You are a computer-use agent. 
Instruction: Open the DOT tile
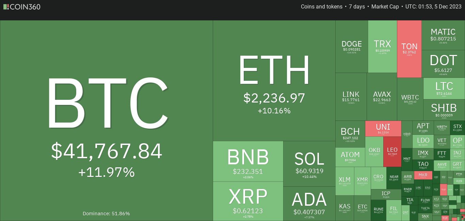tap(443, 64)
